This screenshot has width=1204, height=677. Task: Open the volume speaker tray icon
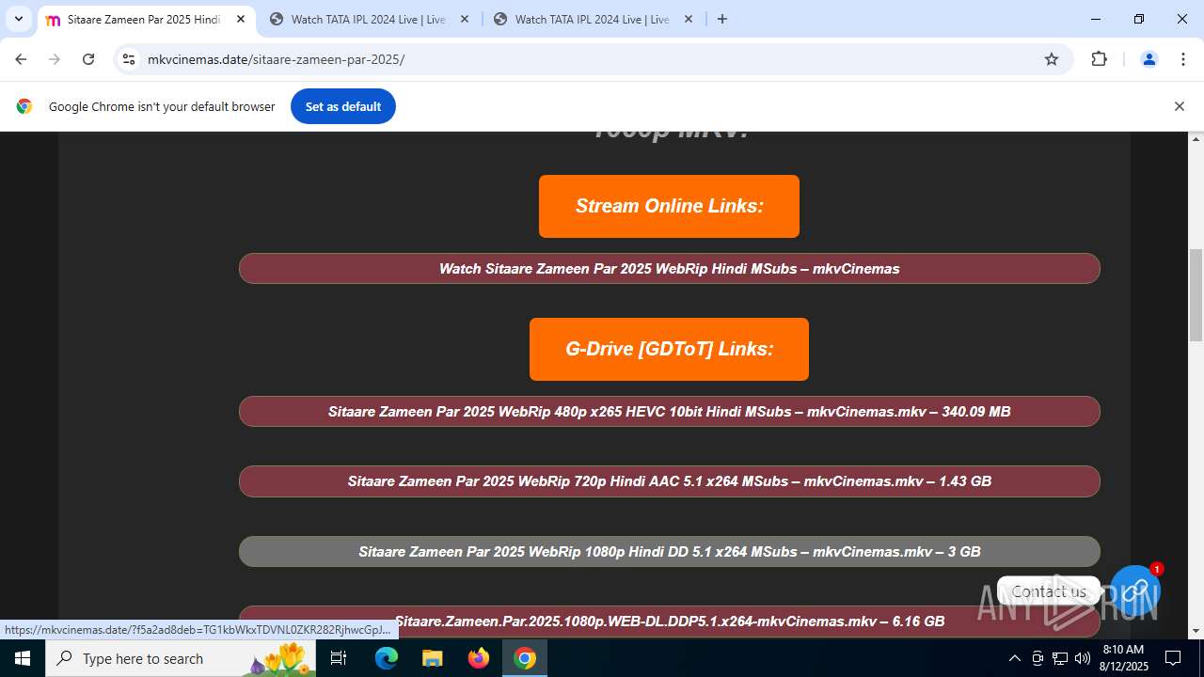[x=1083, y=658]
